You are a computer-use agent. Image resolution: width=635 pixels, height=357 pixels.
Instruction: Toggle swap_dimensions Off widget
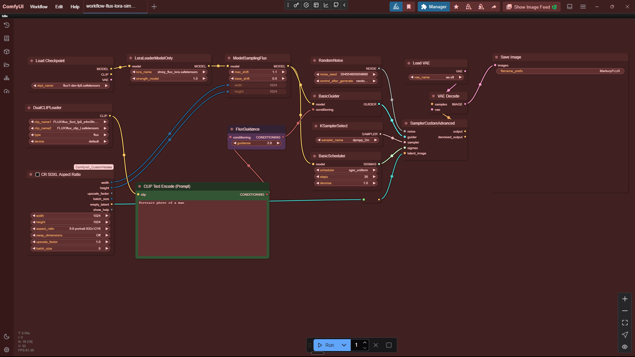tap(70, 235)
